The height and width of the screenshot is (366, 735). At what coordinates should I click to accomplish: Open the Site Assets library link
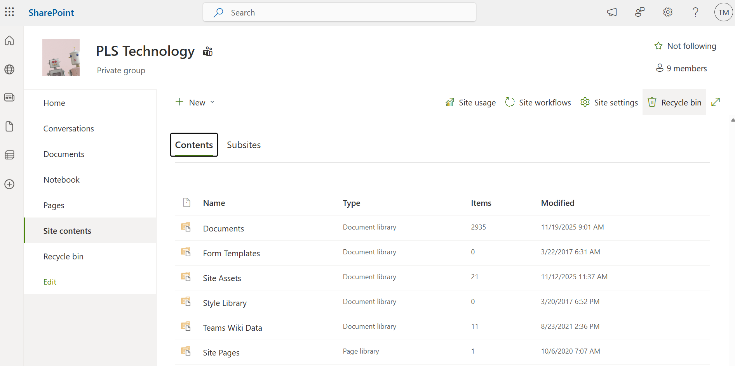point(222,278)
